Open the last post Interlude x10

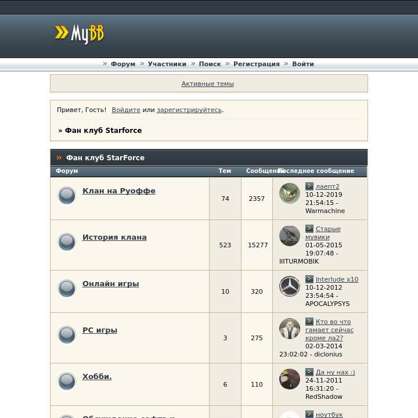coord(337,279)
